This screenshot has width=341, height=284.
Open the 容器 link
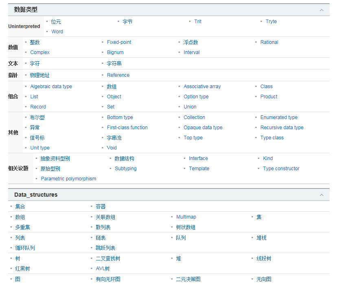(101, 207)
